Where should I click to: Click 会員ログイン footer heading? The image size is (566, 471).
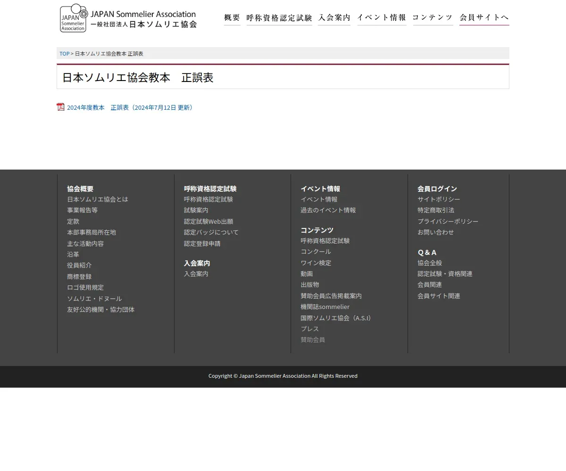(x=437, y=188)
